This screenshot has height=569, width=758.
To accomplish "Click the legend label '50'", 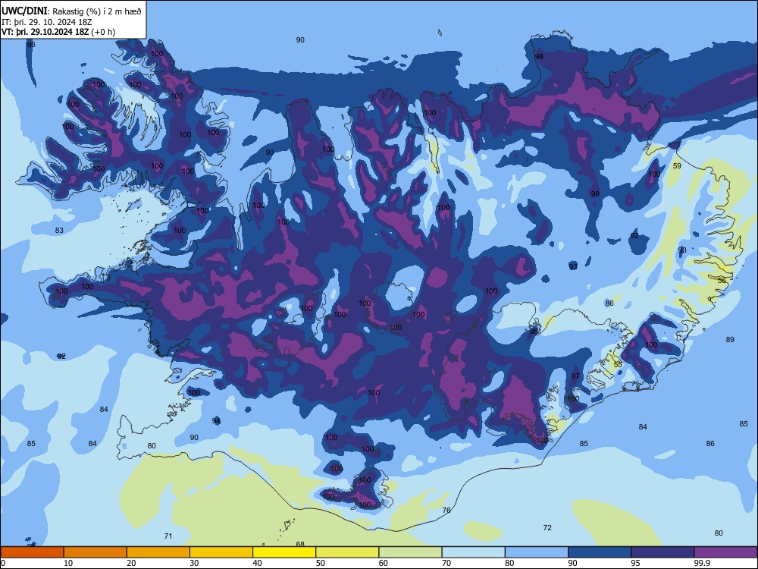I will 321,563.
